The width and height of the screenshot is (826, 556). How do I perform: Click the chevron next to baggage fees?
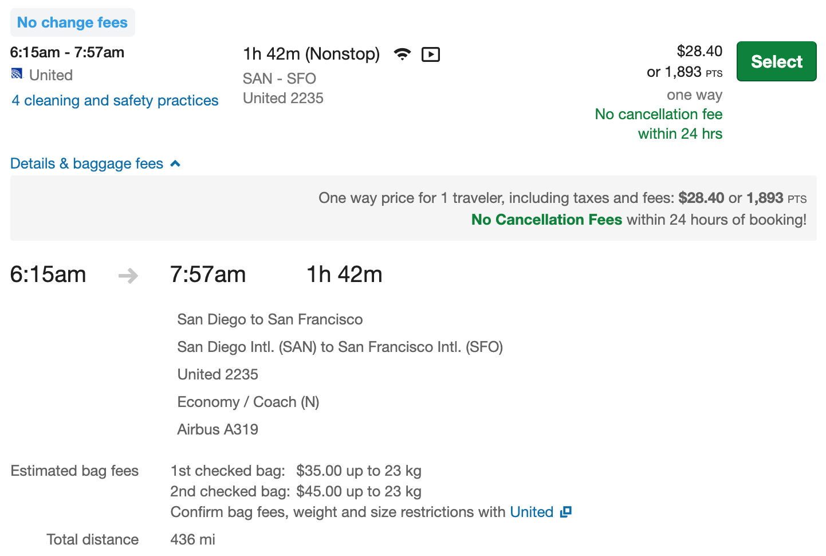(x=175, y=164)
